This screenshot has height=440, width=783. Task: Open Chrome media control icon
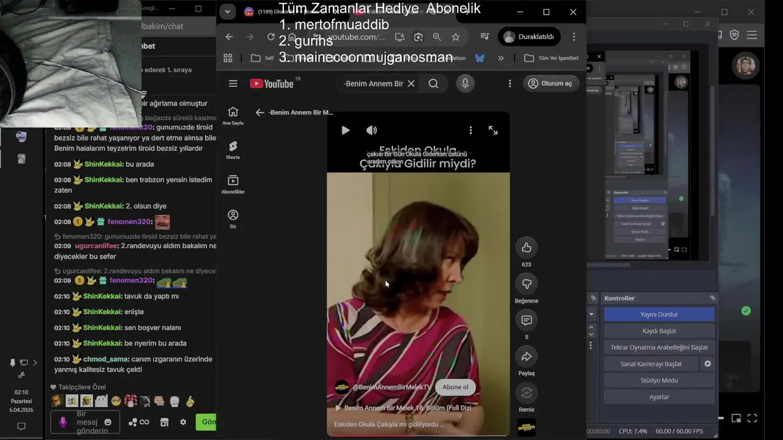coord(484,37)
